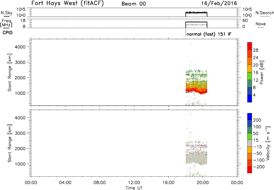Click the N.Sky legend label
Image resolution: width=274 pixels, height=190 pixels.
(7, 13)
